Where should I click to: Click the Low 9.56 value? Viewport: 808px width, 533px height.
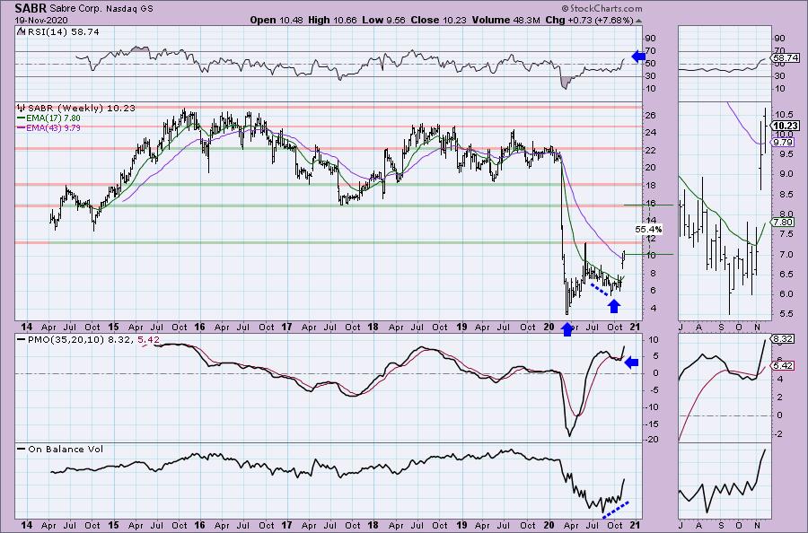382,20
